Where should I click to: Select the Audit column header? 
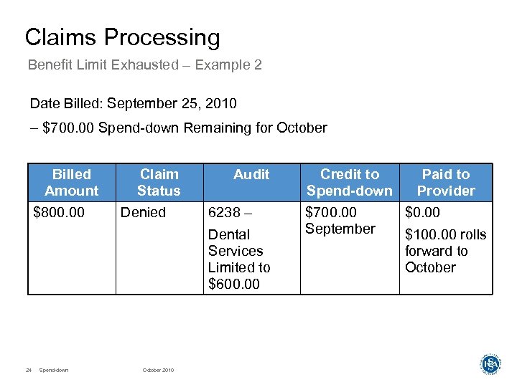click(x=251, y=175)
